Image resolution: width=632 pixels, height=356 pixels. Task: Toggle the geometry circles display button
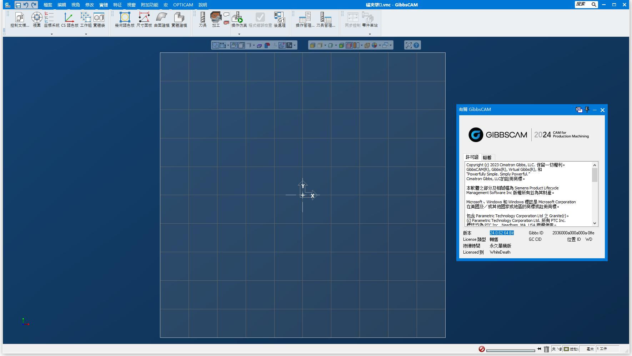click(216, 45)
